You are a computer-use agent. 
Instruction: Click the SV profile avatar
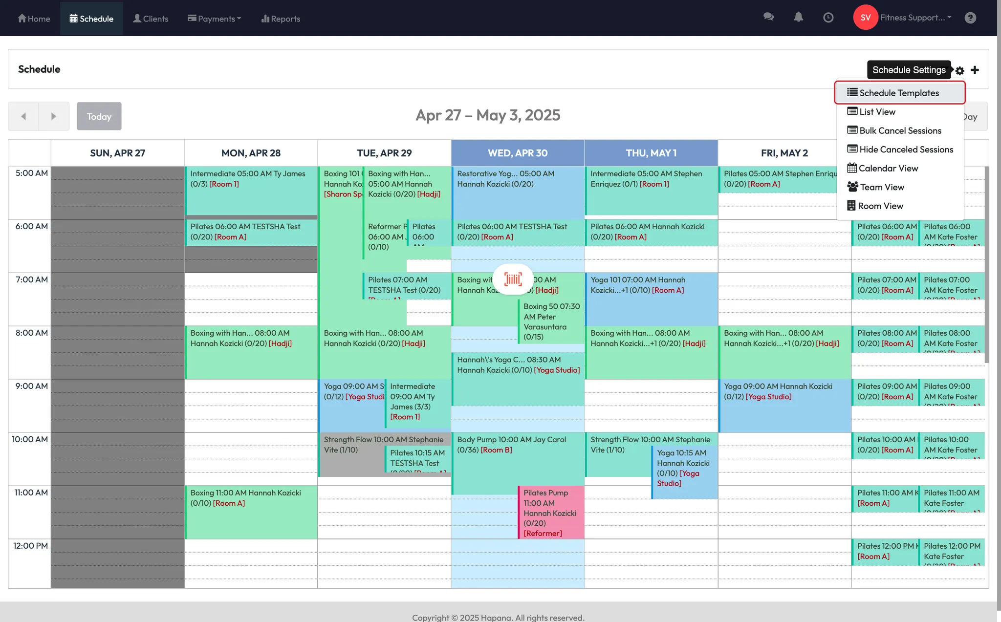coord(865,18)
